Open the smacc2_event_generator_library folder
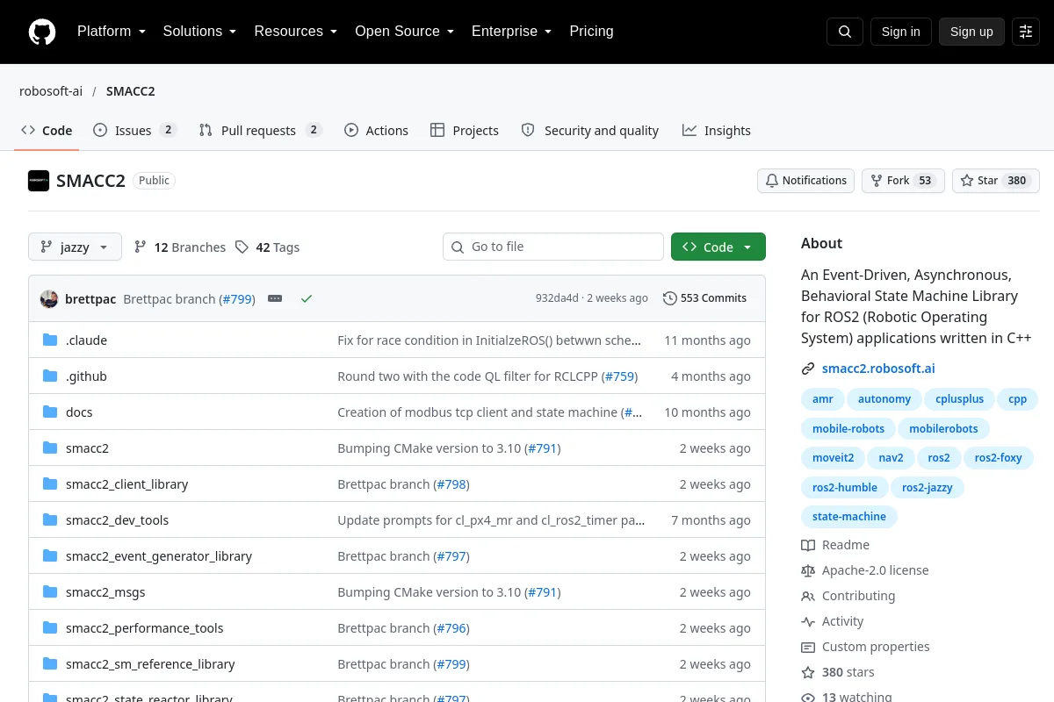Screen dimensions: 1054x702 [x=159, y=556]
